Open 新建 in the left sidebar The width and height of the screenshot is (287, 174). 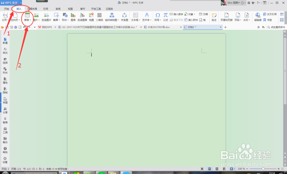(5, 41)
